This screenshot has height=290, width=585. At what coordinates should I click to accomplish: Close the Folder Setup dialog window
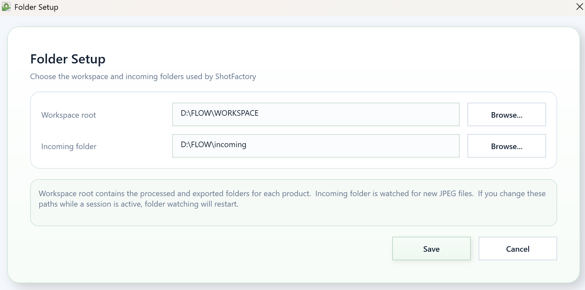[579, 7]
